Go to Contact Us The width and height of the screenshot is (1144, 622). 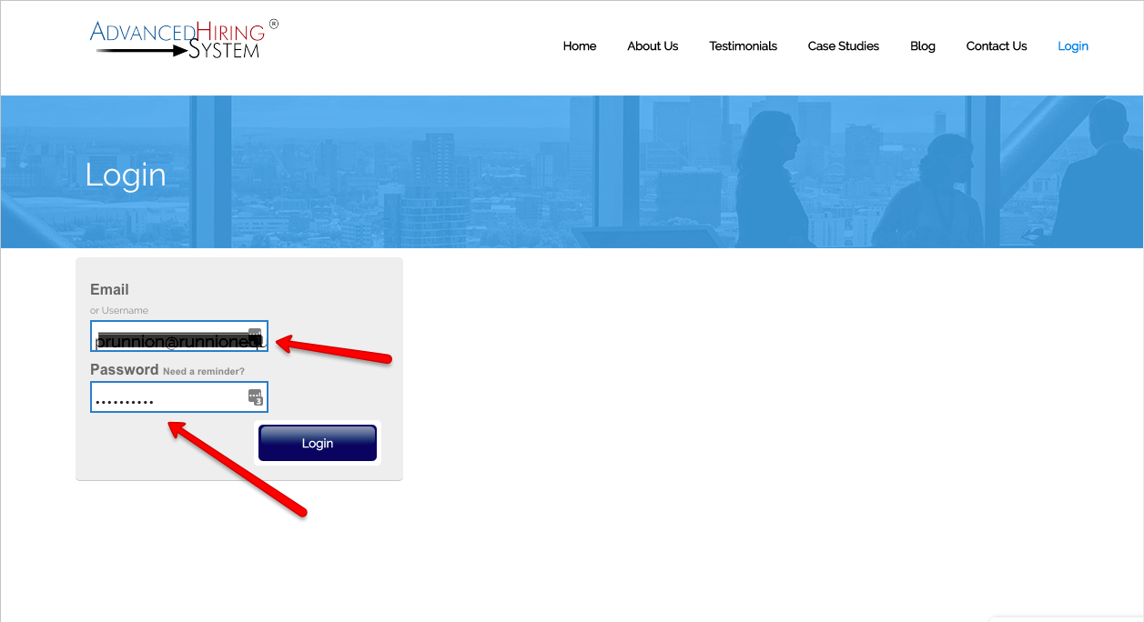point(997,46)
